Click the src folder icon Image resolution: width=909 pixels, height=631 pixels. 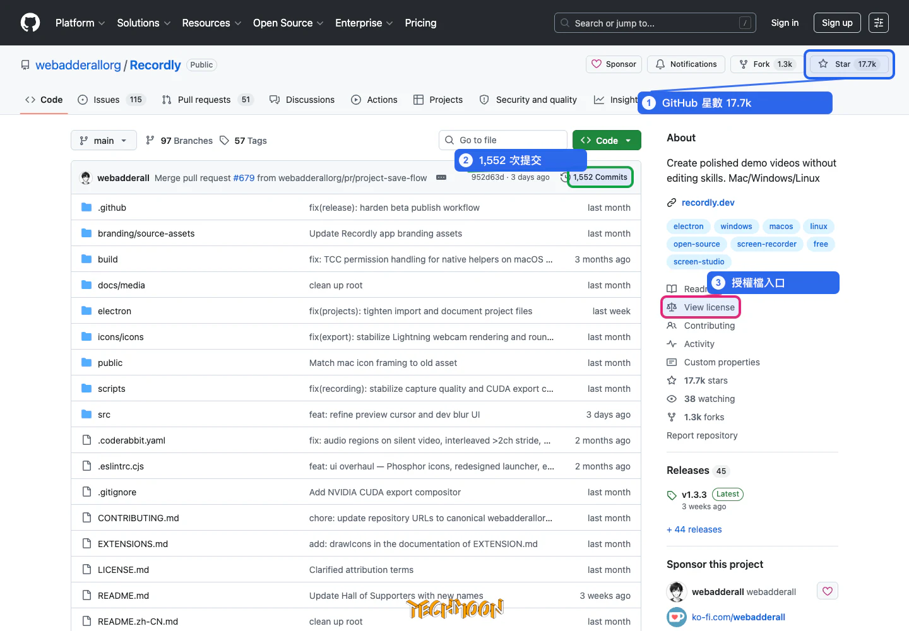(x=86, y=415)
